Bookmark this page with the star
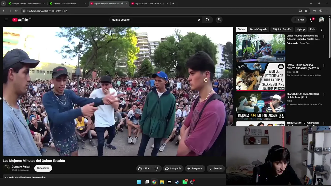This screenshot has height=186, width=331. (306, 11)
